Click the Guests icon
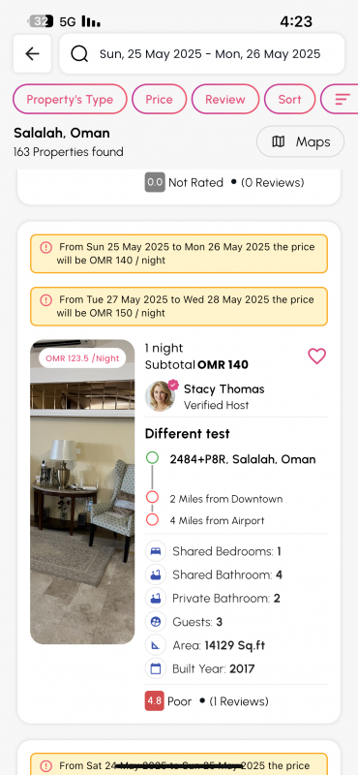Screen dimensions: 358x775 pos(156,622)
